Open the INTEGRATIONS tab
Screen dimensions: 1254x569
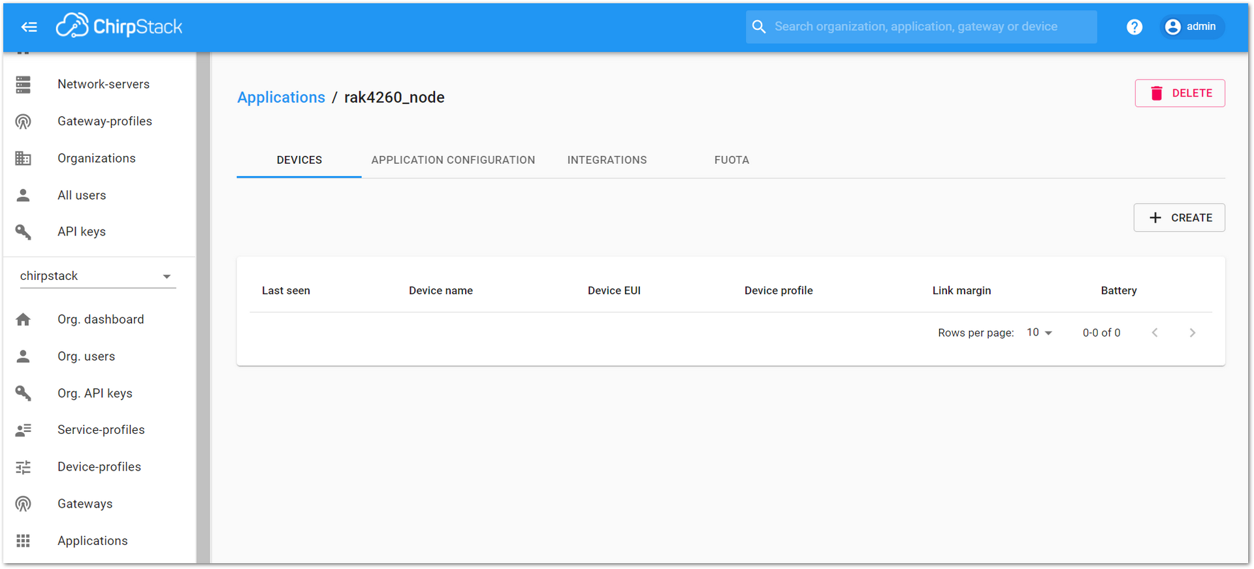[607, 160]
